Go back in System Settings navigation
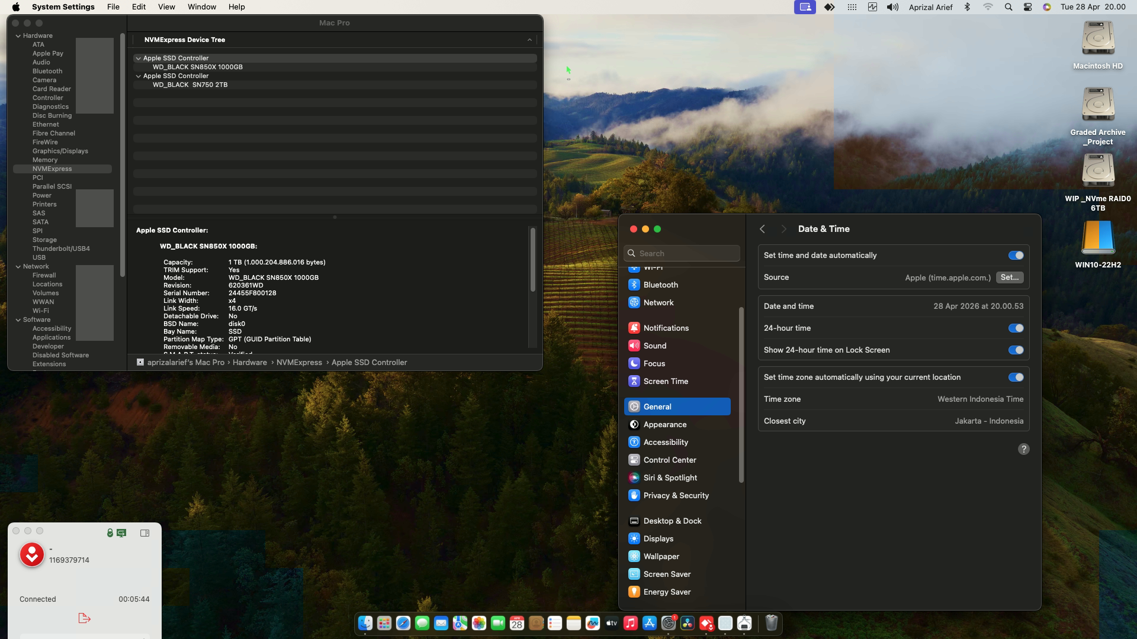The image size is (1137, 639). [762, 229]
